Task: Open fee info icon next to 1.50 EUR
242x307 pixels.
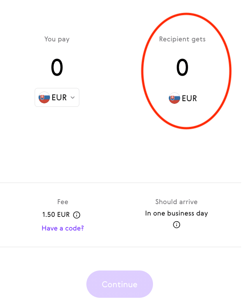Action: pos(77,215)
